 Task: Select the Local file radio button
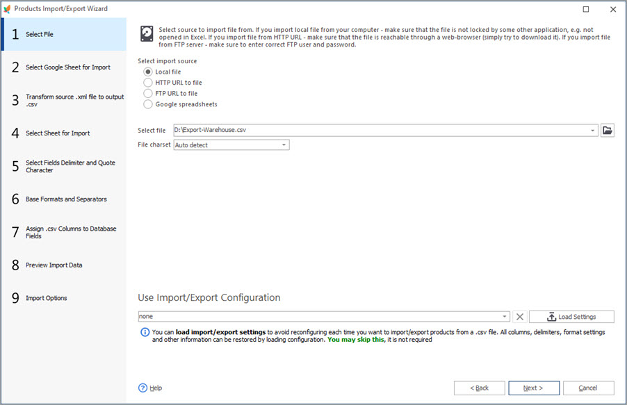[147, 72]
